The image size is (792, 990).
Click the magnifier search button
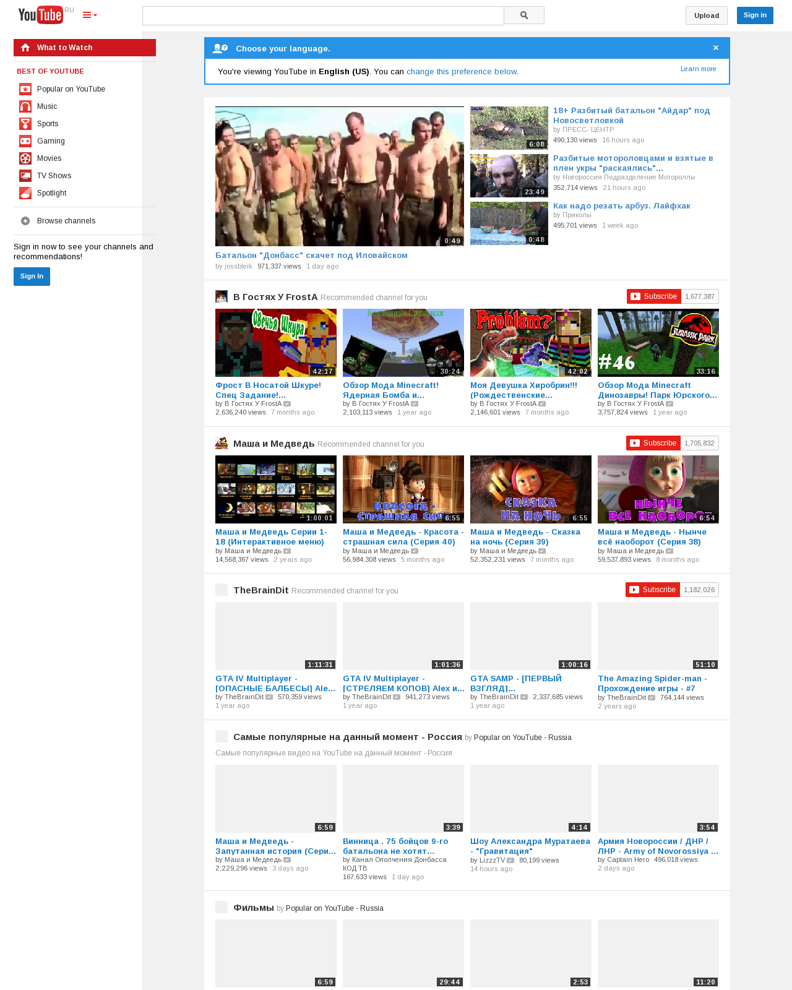coord(524,15)
